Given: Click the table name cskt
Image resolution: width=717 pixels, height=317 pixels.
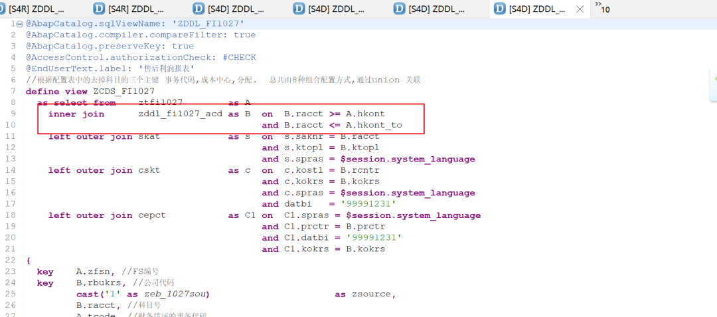Looking at the screenshot, I should pos(149,170).
